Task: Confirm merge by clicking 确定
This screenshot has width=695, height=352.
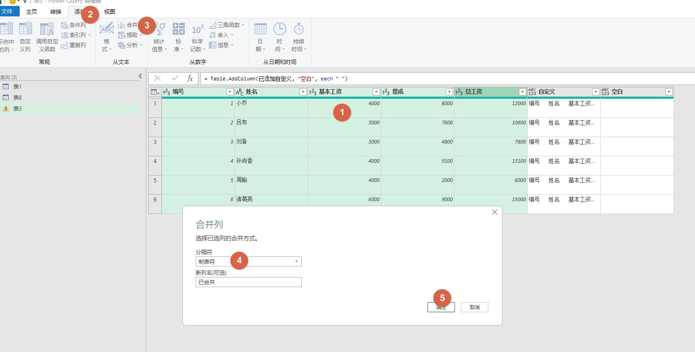Action: click(440, 307)
